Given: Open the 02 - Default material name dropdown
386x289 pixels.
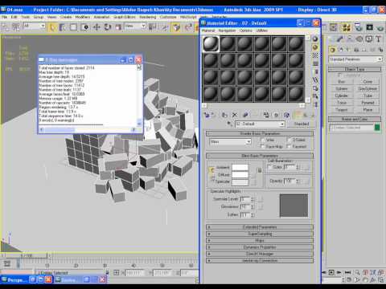Looking at the screenshot, I should (260, 124).
